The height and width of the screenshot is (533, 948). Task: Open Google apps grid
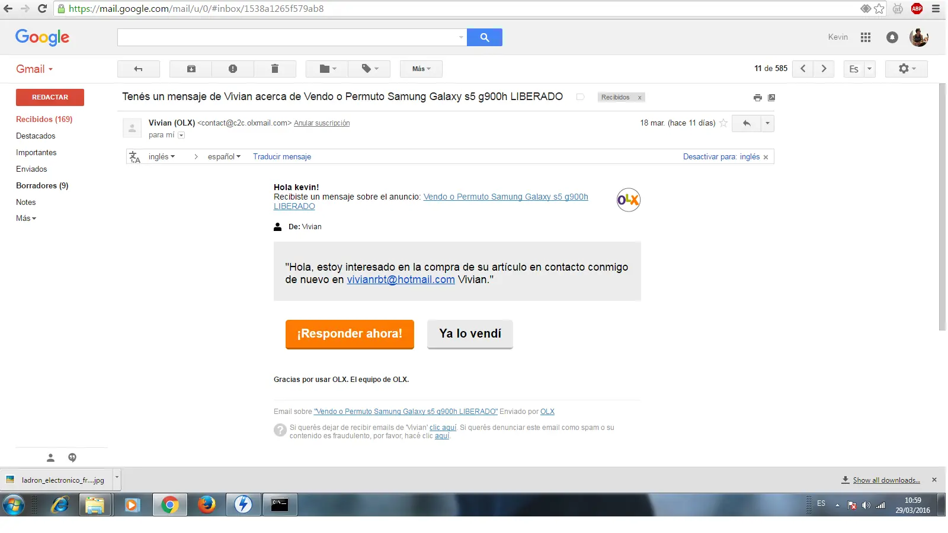[866, 37]
